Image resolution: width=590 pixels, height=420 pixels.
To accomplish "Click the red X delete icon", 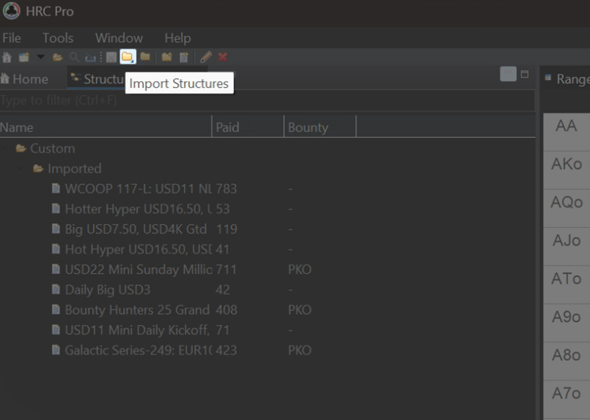I will (x=222, y=57).
